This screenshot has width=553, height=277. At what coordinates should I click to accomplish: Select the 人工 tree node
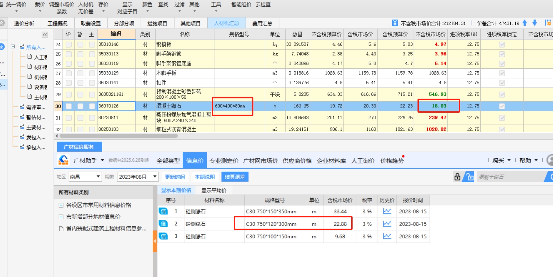(37, 57)
